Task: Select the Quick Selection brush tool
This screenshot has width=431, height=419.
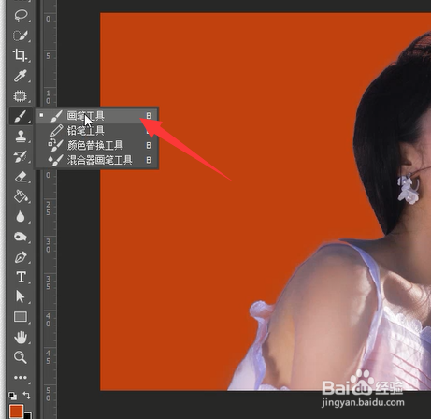Action: pos(21,36)
